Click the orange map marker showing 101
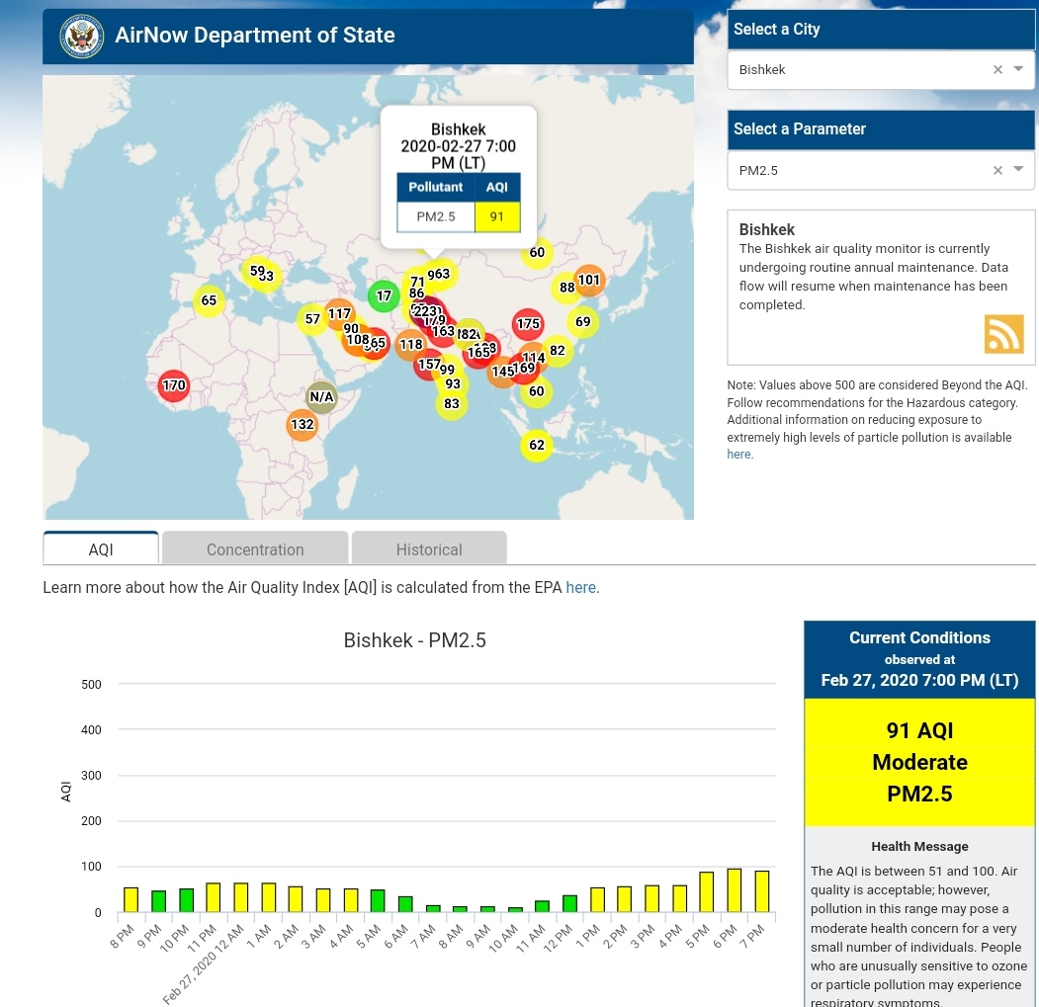This screenshot has width=1039, height=1007. pyautogui.click(x=588, y=280)
